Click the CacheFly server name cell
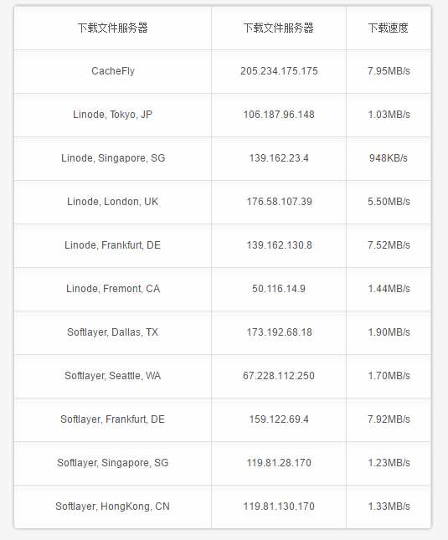This screenshot has width=448, height=540. point(112,71)
